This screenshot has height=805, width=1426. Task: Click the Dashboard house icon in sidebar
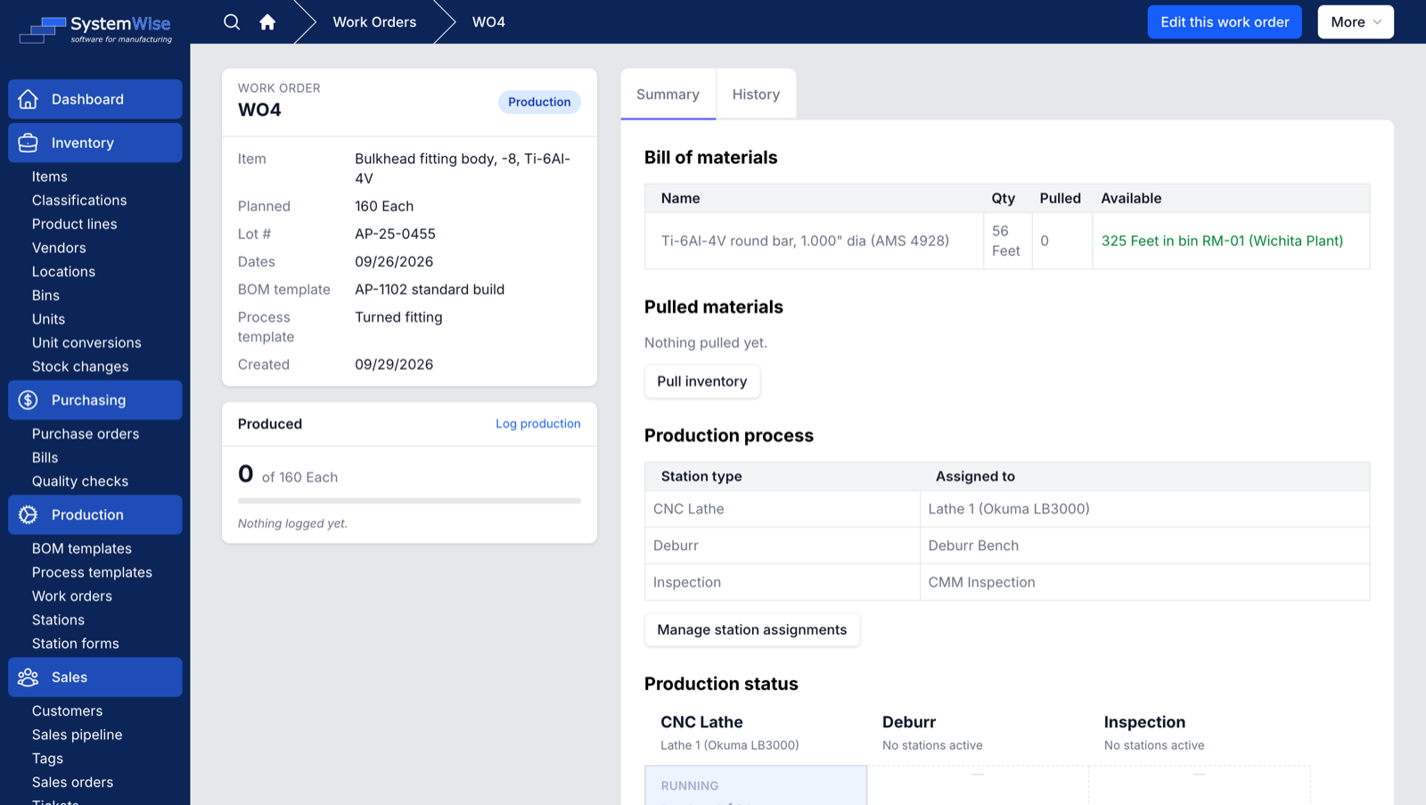click(29, 99)
